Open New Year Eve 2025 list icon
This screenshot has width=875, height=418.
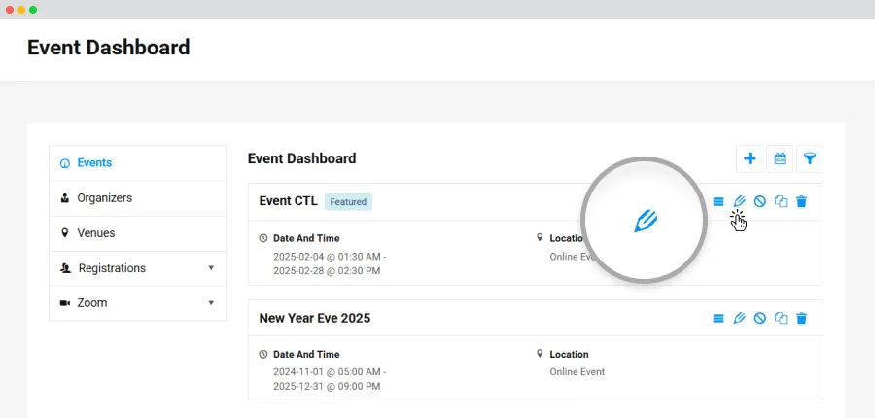718,318
